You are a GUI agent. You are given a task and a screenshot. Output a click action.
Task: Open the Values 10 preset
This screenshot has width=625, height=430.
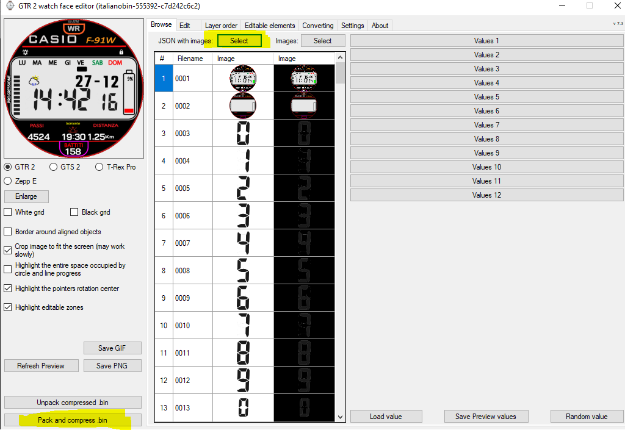point(486,167)
